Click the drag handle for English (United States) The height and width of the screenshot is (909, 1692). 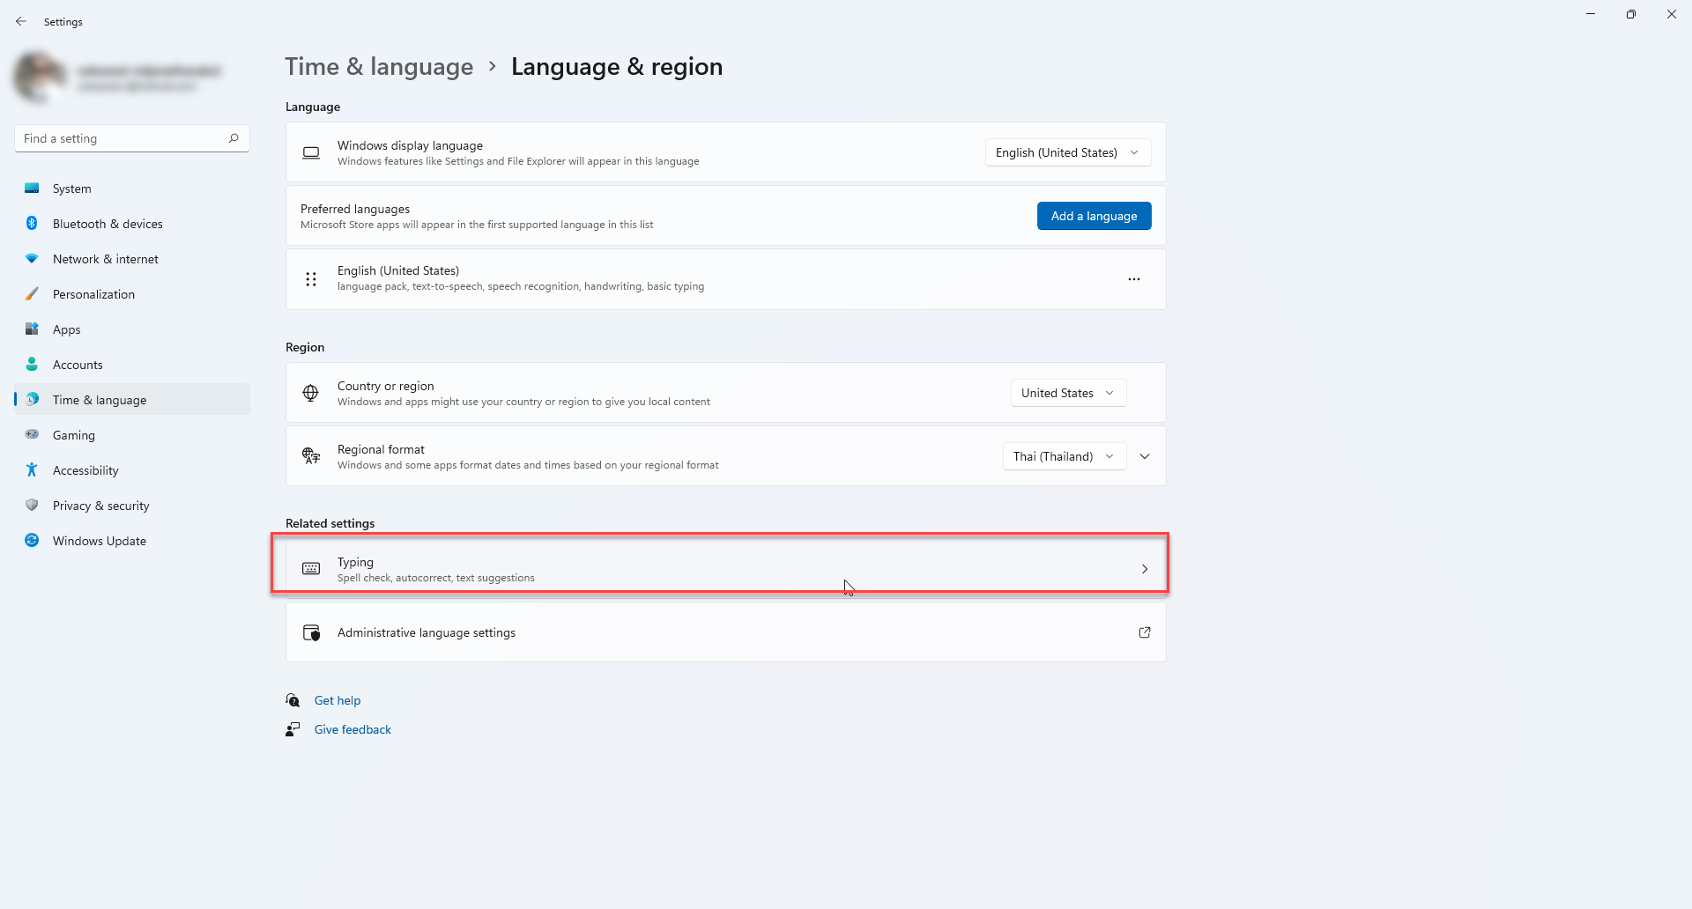click(x=311, y=279)
